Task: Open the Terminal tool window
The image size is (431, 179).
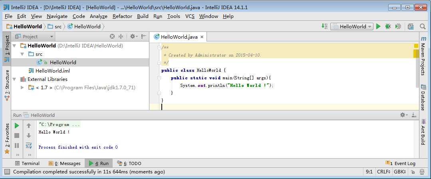Action: [27, 163]
